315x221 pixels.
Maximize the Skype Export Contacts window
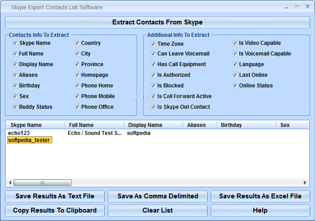coord(297,7)
